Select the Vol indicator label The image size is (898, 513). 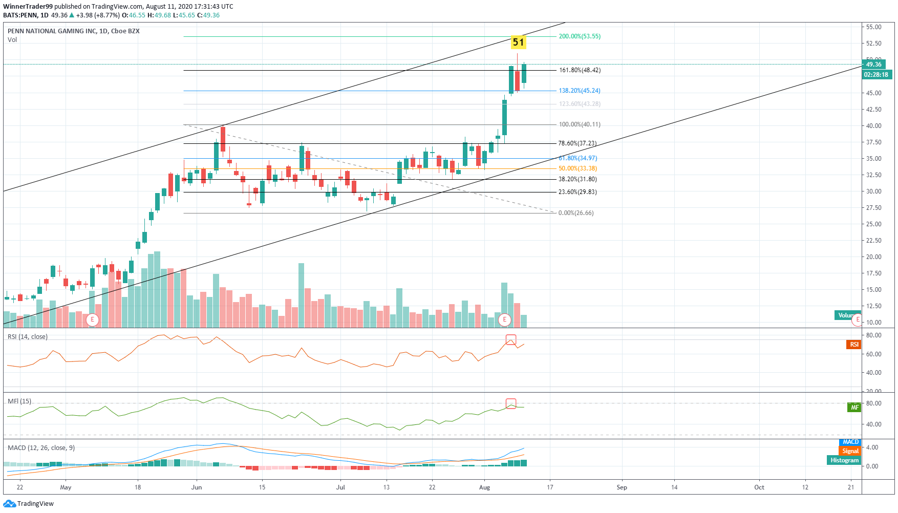tap(12, 40)
